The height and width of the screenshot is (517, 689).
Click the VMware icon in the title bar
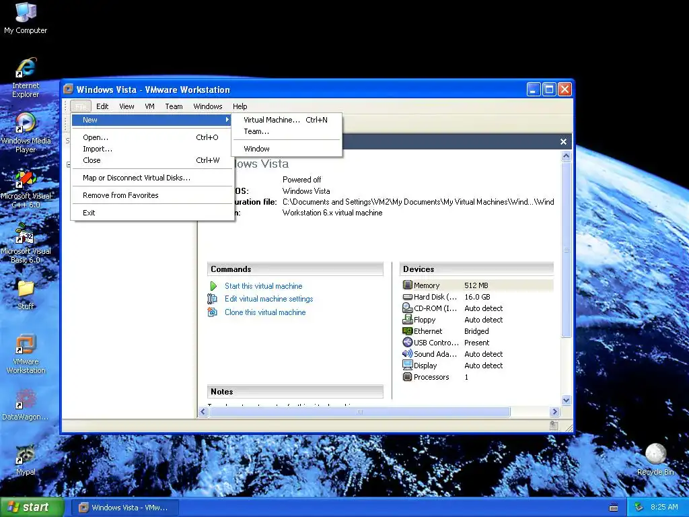pyautogui.click(x=68, y=90)
